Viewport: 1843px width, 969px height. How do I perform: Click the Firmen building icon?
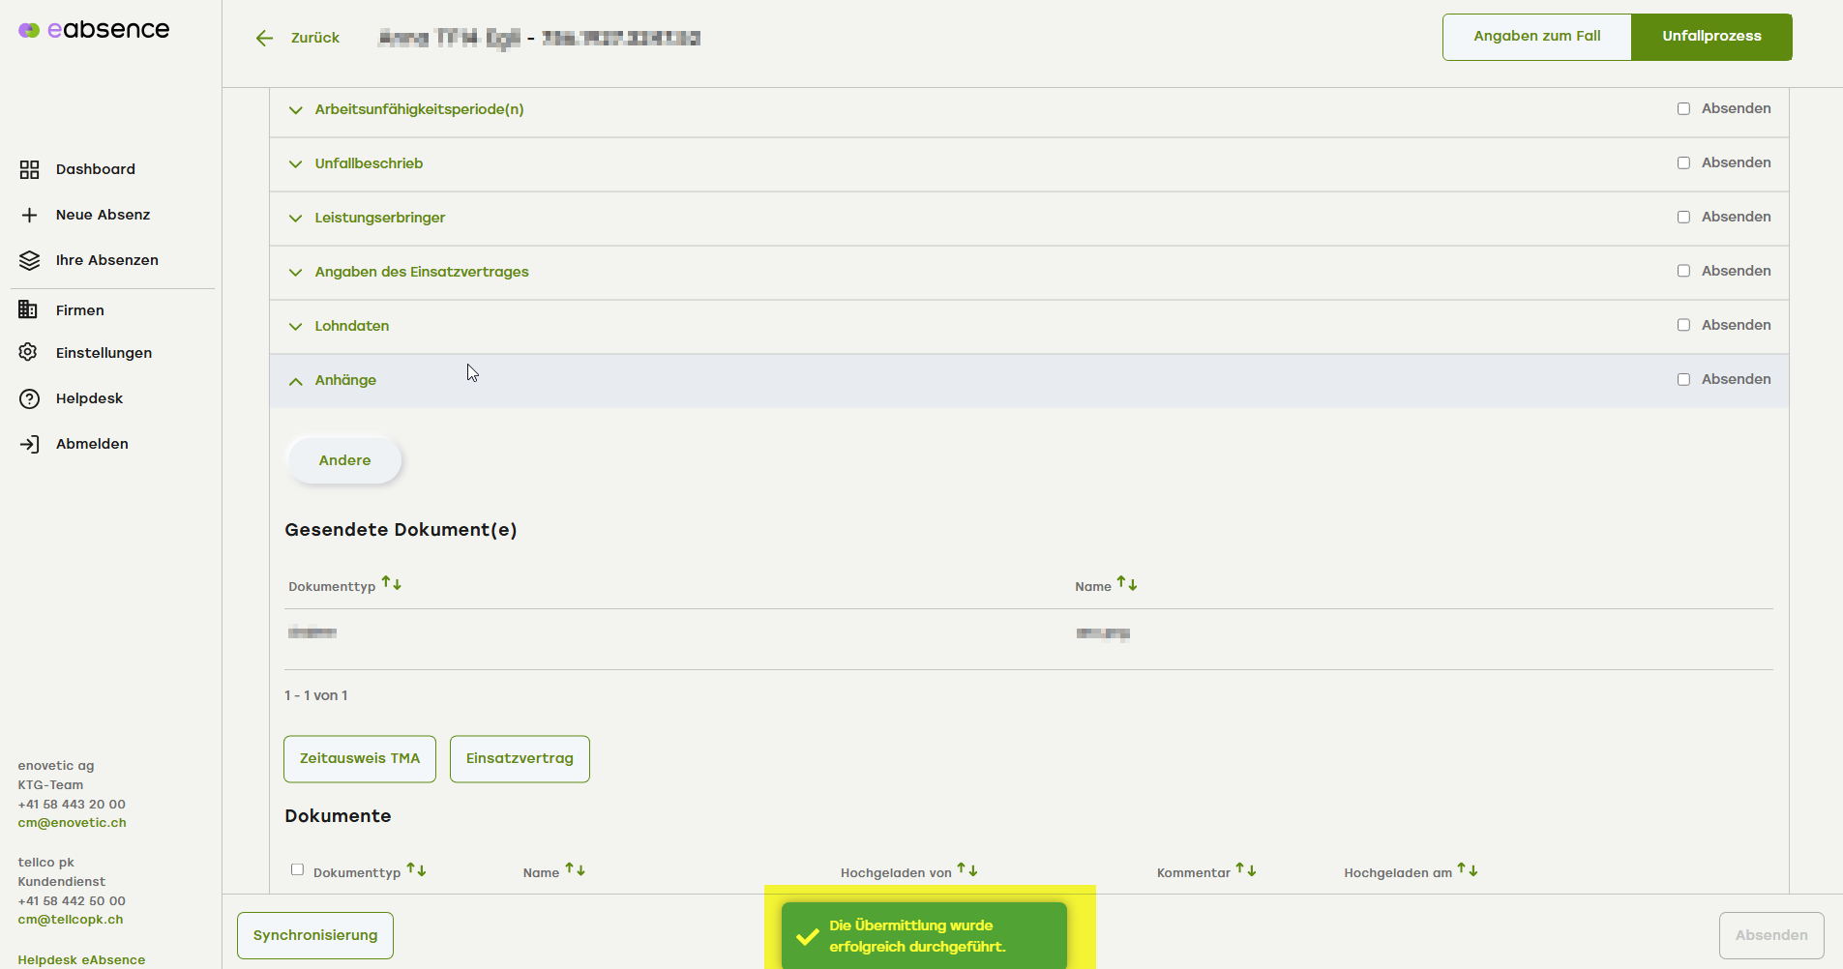[x=28, y=309]
